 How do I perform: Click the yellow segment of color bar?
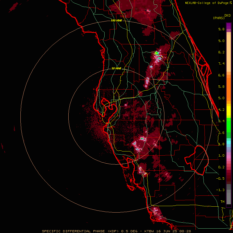[229, 111]
